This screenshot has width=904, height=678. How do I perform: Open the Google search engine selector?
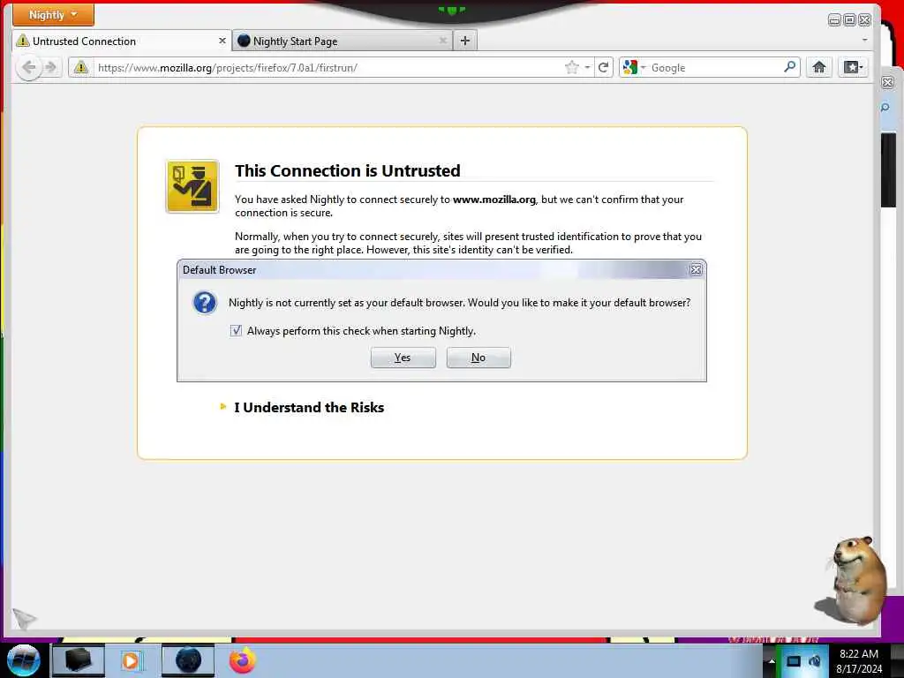point(634,67)
